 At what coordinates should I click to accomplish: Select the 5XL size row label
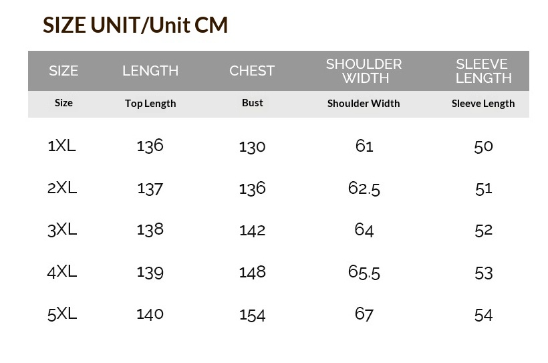point(62,314)
